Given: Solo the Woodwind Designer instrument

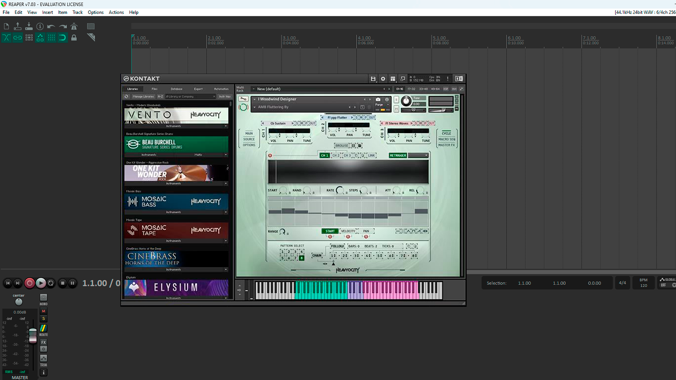Looking at the screenshot, I should [x=396, y=99].
